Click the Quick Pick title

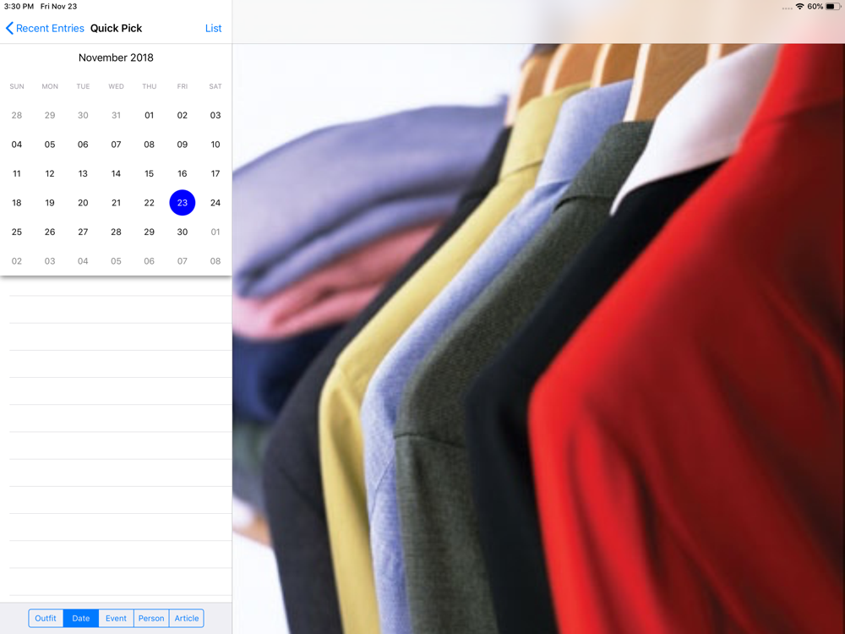[116, 28]
